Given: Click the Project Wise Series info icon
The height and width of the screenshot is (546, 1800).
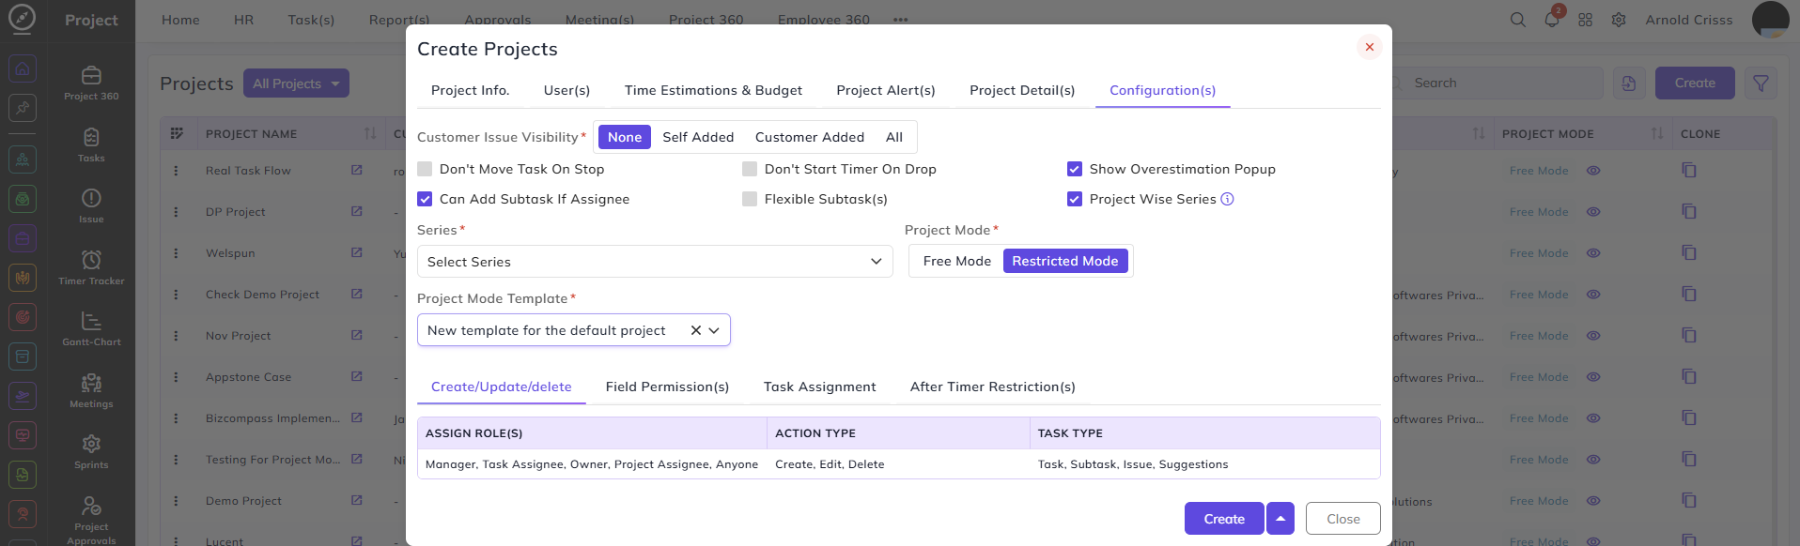Looking at the screenshot, I should [1227, 199].
